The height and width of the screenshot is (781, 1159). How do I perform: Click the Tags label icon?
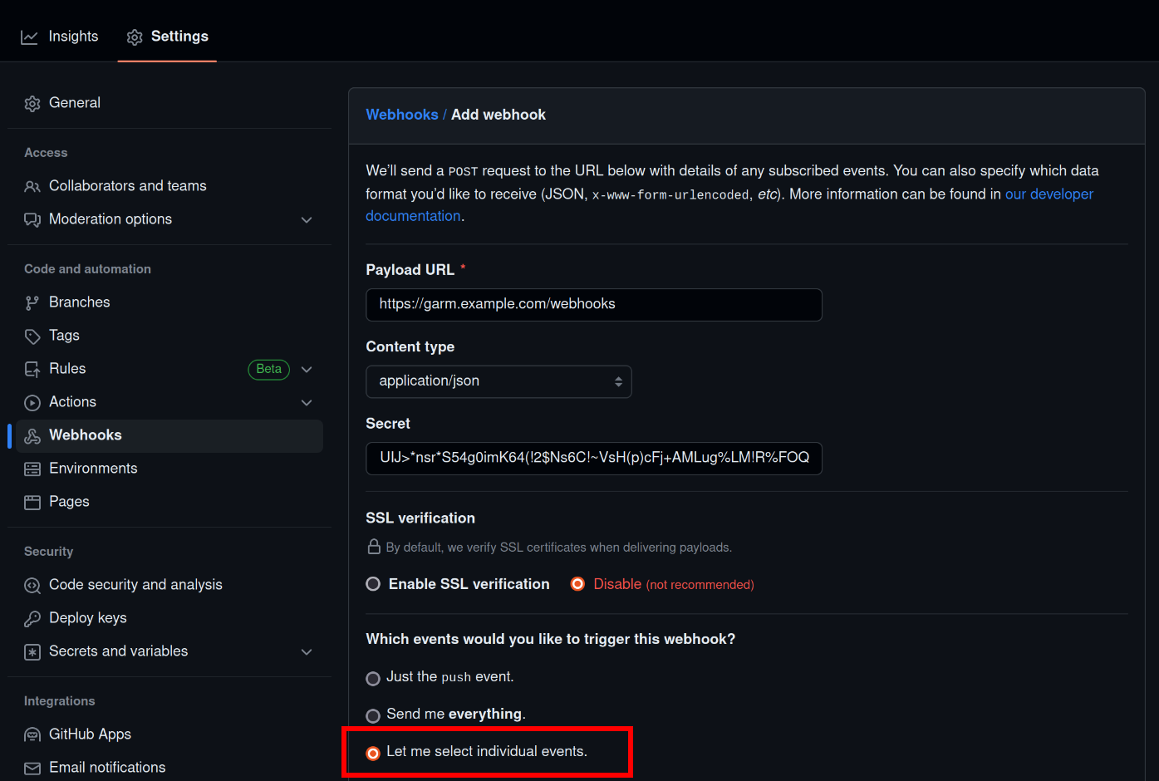[32, 336]
